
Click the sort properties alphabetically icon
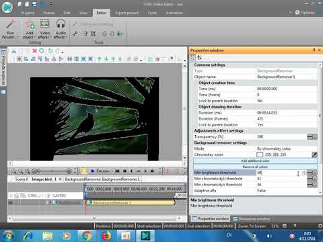coord(199,58)
